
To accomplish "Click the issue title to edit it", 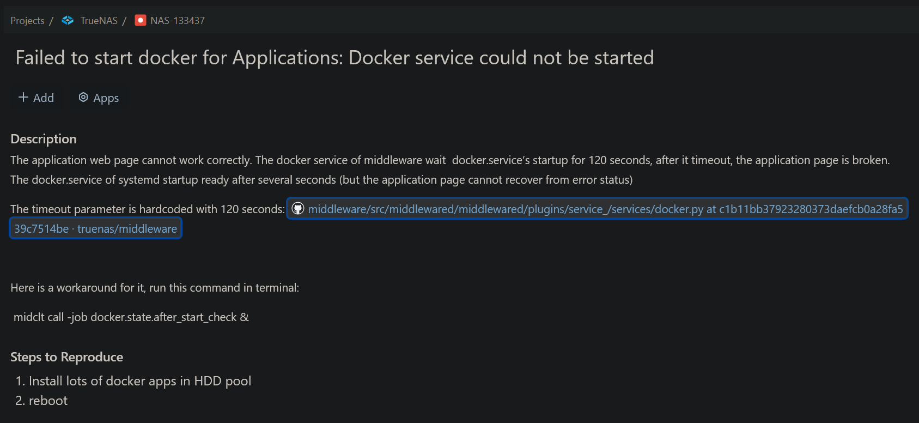I will pos(334,58).
